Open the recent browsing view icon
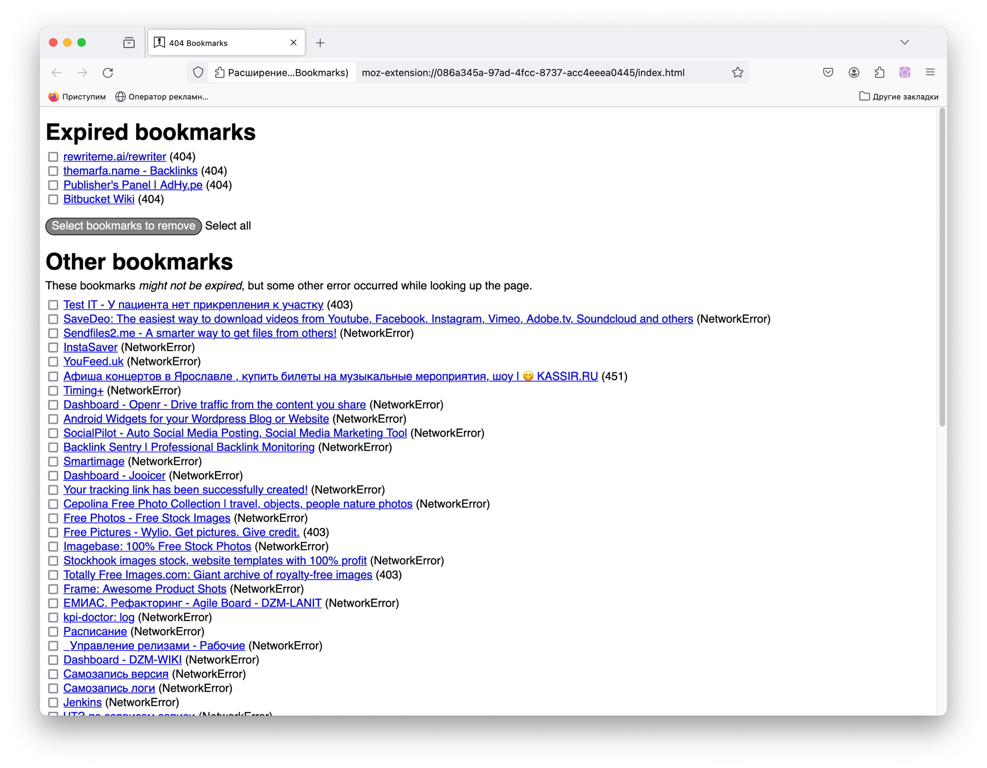The width and height of the screenshot is (987, 768). pos(129,43)
